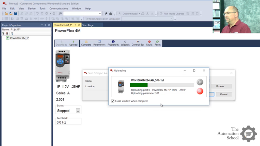Click the Upload icon in drive toolbar
Screen dimensions: 260x146
tap(73, 43)
